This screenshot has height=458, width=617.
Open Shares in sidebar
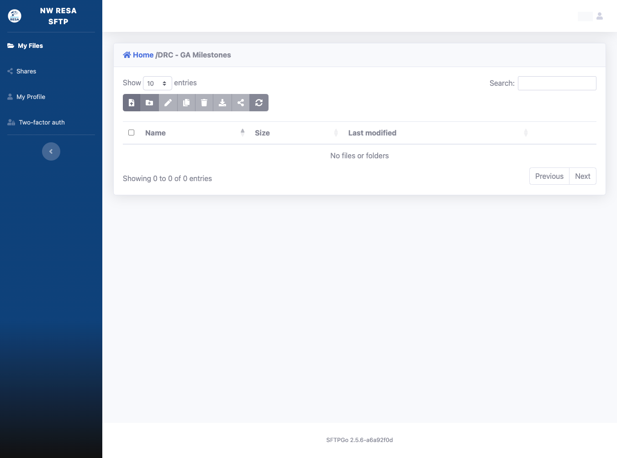22,71
